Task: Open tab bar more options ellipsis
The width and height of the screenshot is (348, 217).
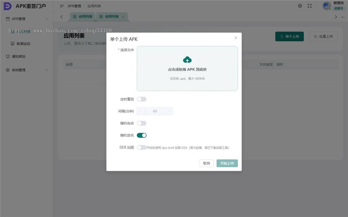Action: pyautogui.click(x=343, y=17)
